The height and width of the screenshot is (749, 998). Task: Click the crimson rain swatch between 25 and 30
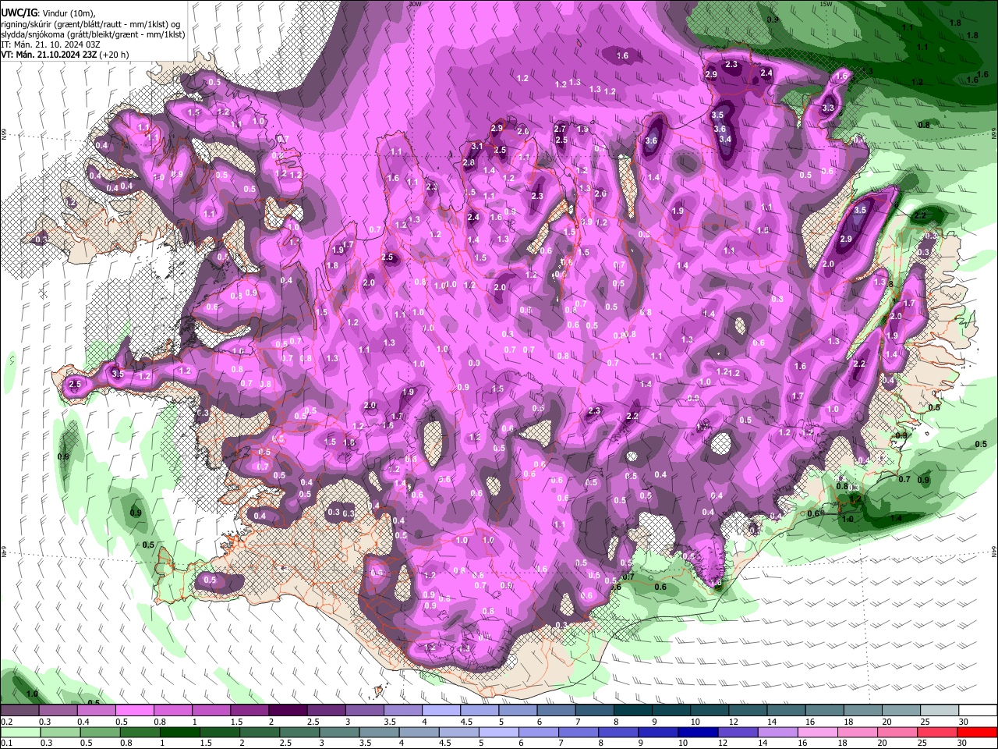(x=939, y=732)
